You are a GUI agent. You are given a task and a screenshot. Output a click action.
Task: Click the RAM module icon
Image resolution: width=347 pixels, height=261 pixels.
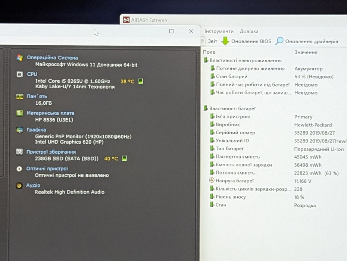[x=20, y=97]
